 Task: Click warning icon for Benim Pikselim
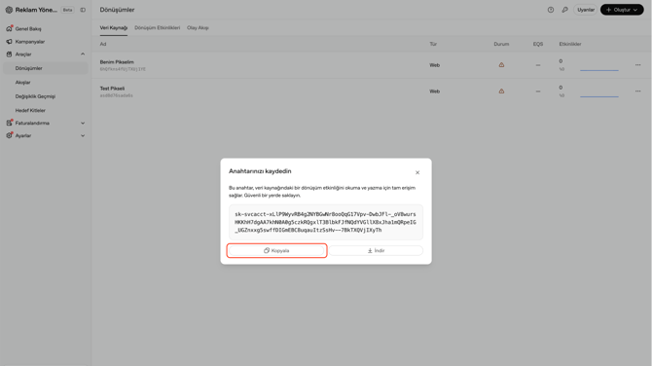(x=501, y=65)
